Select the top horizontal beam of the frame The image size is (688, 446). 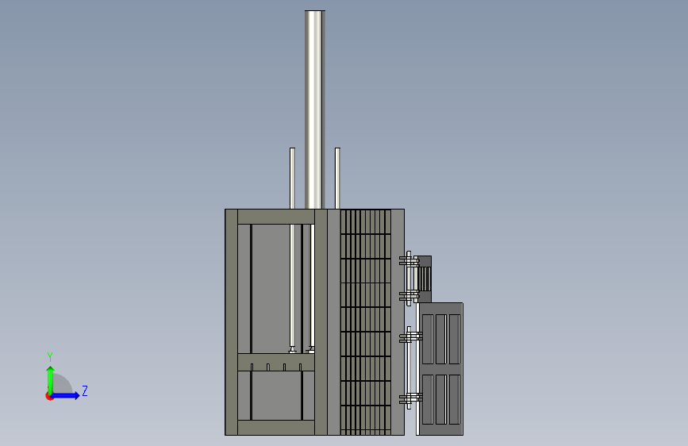[x=276, y=217]
